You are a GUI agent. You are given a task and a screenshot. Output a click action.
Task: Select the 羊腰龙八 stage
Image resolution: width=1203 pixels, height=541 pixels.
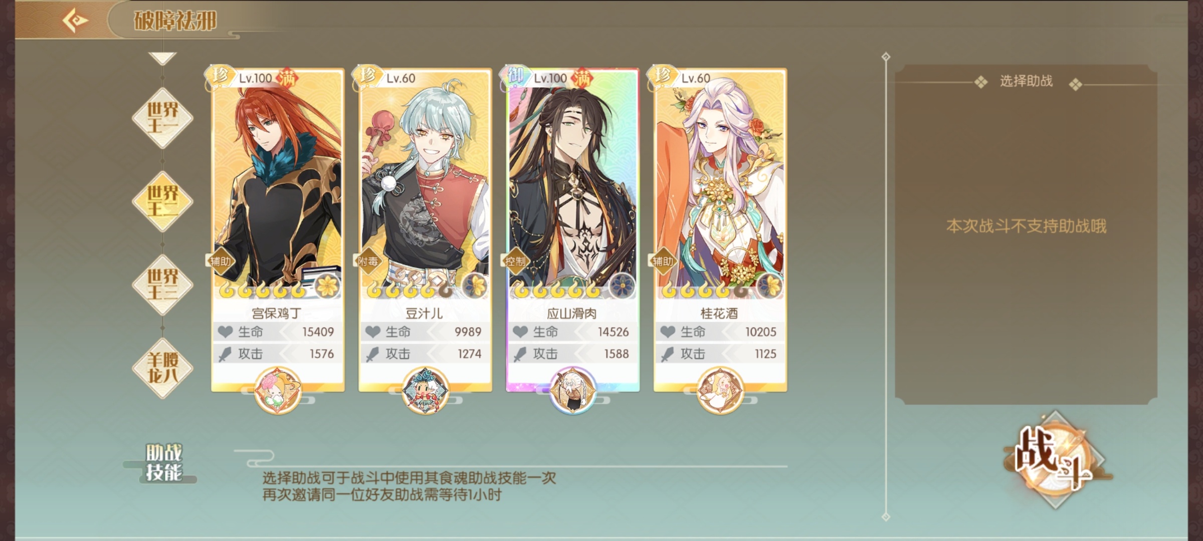click(162, 368)
